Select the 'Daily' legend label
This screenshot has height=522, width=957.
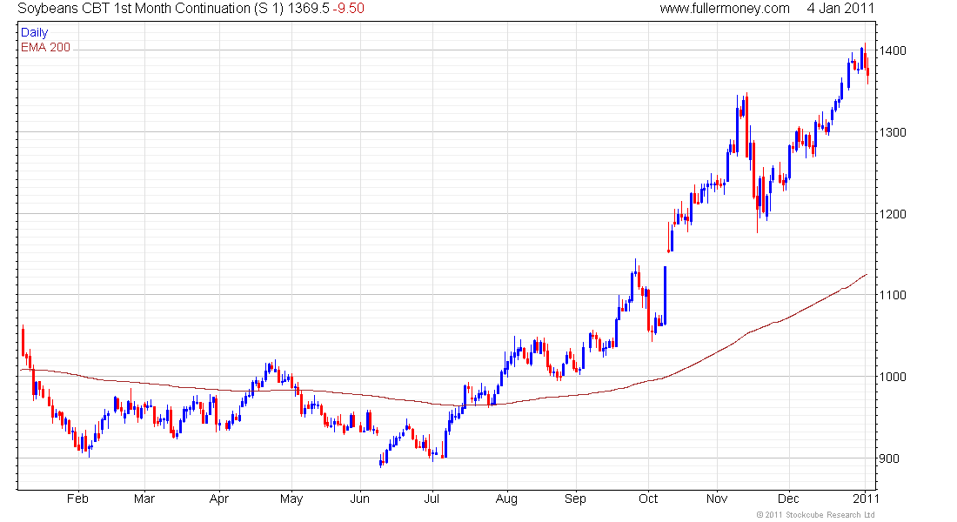tap(34, 32)
